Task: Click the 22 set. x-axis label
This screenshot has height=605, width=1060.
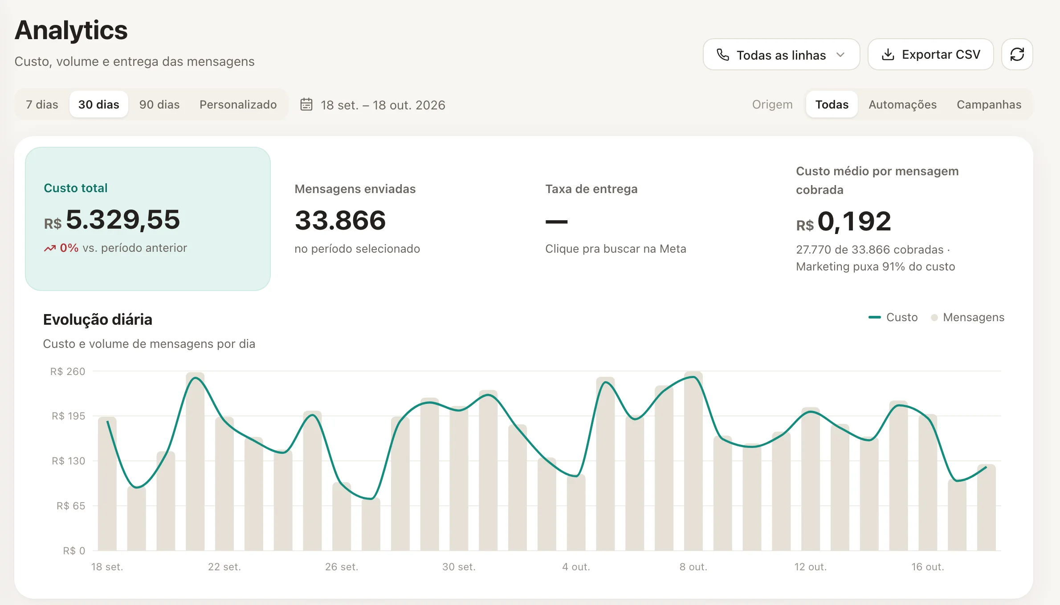Action: coord(224,567)
